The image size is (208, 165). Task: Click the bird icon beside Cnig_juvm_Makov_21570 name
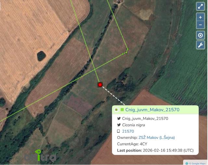click(119, 118)
